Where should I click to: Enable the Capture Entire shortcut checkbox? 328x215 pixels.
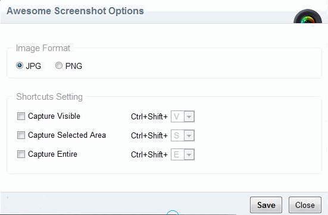pyautogui.click(x=21, y=154)
